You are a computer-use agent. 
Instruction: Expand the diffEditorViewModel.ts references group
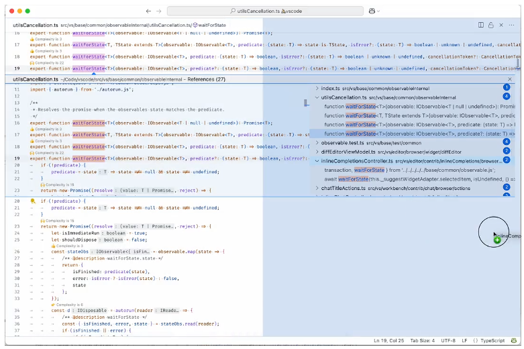click(x=317, y=152)
